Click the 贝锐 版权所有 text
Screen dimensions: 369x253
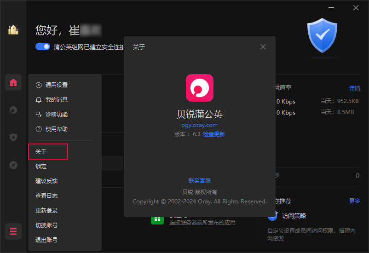click(x=200, y=192)
